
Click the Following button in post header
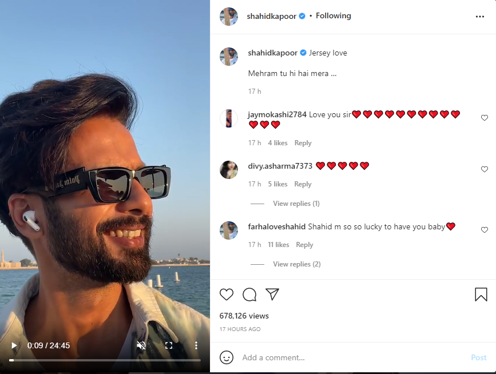[334, 16]
